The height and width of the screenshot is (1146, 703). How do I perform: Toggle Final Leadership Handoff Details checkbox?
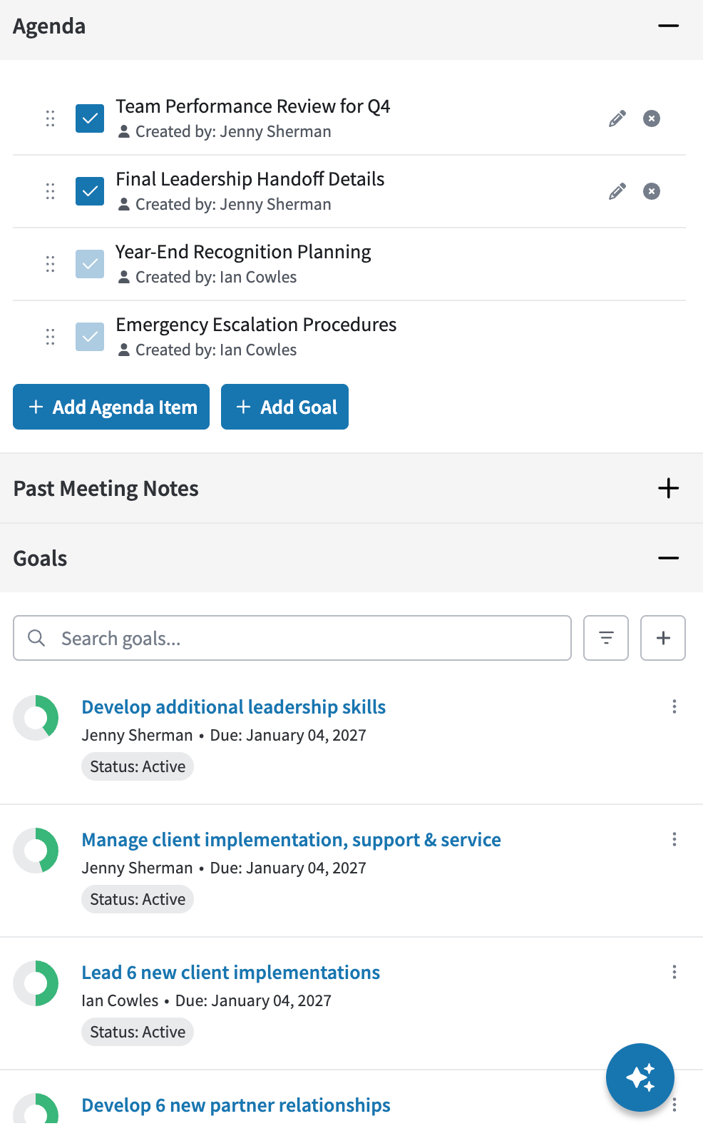90,191
